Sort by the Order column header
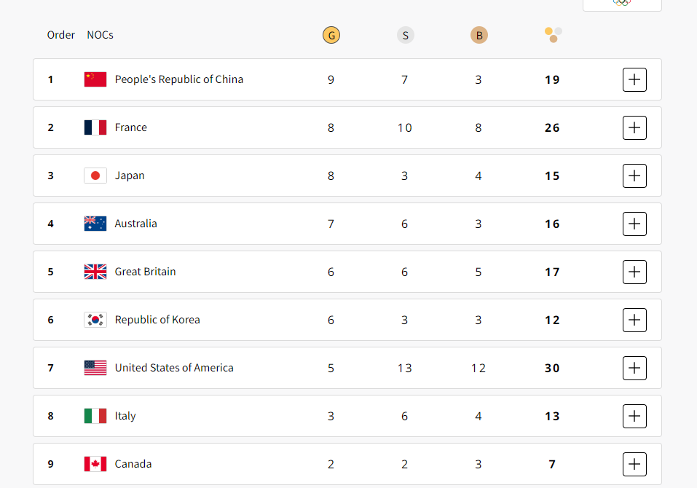697x488 pixels. [61, 35]
